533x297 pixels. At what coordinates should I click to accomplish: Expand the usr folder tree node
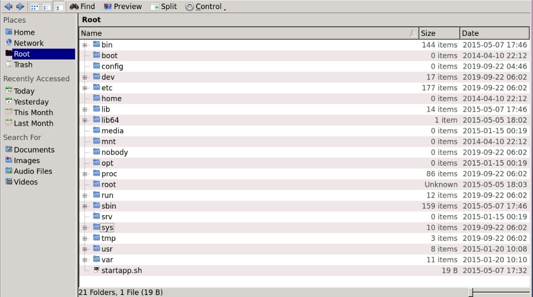point(85,249)
